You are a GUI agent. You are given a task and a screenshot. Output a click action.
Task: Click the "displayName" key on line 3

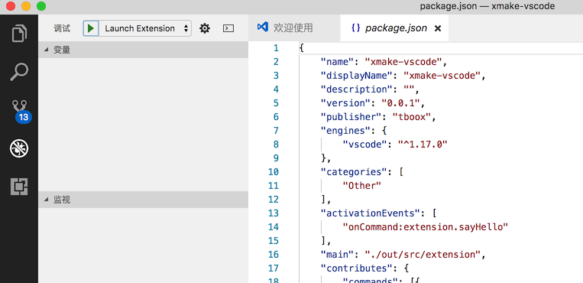tap(359, 76)
